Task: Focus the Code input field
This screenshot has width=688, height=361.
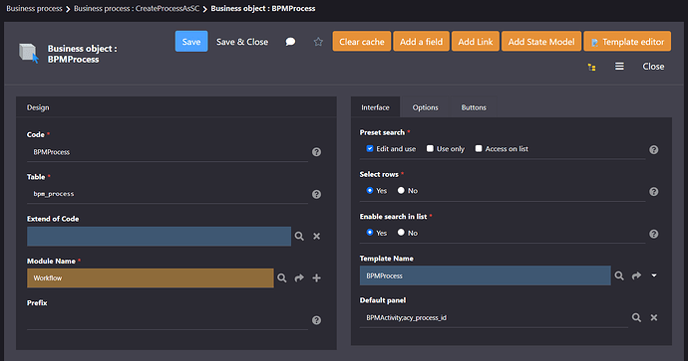Action: [168, 152]
